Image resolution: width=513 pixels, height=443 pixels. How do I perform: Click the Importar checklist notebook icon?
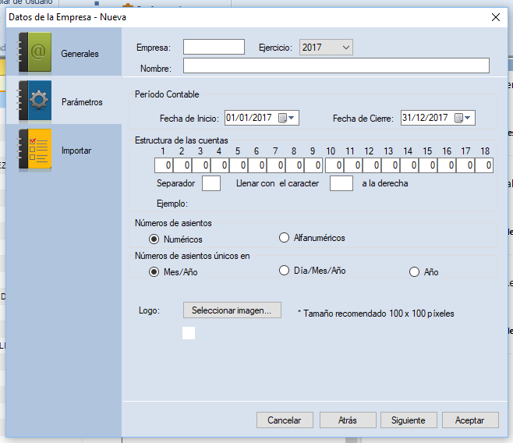point(34,149)
